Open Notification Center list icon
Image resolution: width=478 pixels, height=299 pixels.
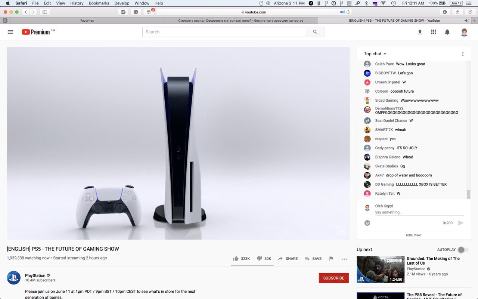[x=469, y=3]
